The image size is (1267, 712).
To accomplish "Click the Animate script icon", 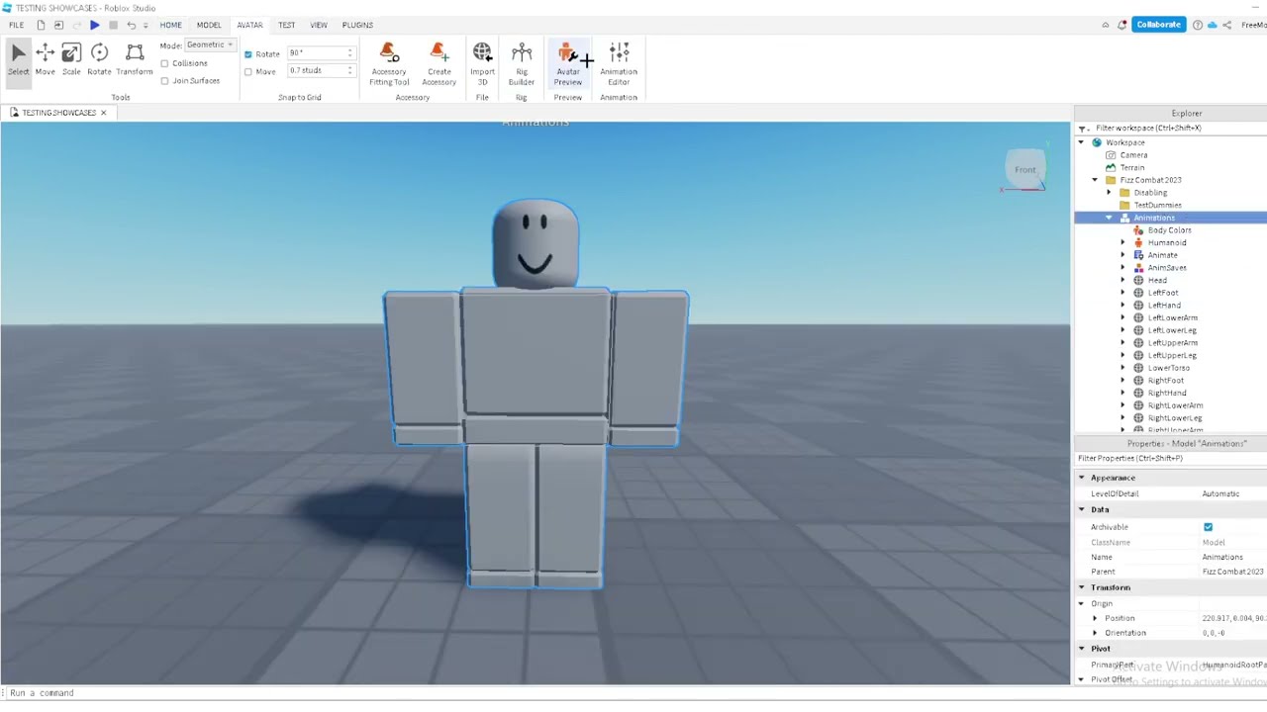I will [x=1138, y=255].
